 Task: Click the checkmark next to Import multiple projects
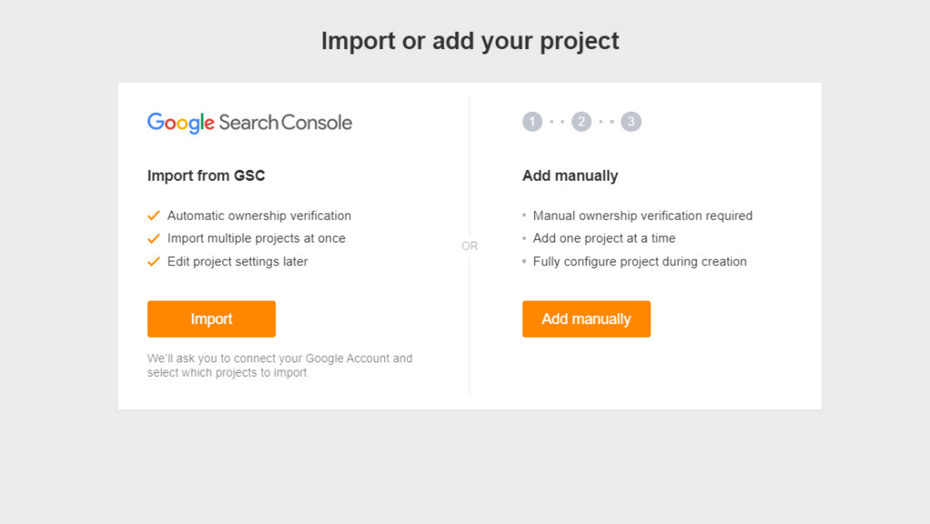tap(154, 238)
